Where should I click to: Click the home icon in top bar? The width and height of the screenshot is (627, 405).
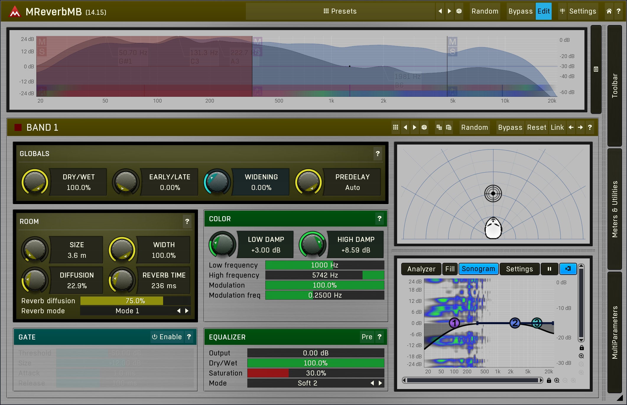tap(609, 11)
